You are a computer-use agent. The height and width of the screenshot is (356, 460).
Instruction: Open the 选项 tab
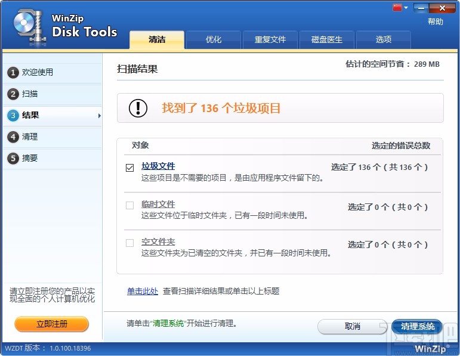pyautogui.click(x=383, y=39)
